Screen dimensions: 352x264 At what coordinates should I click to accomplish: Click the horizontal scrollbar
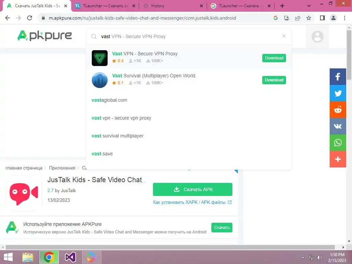pyautogui.click(x=170, y=247)
